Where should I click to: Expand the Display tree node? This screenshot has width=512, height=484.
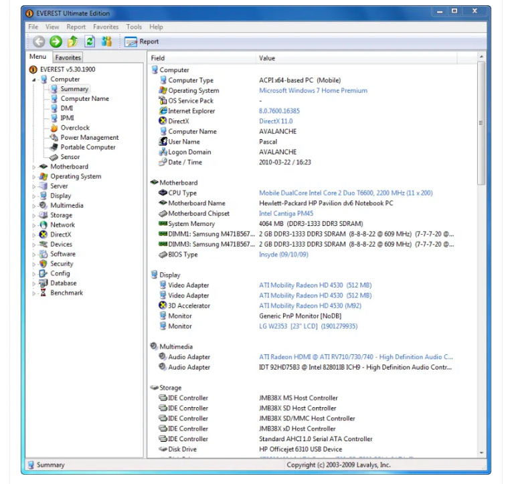click(33, 197)
